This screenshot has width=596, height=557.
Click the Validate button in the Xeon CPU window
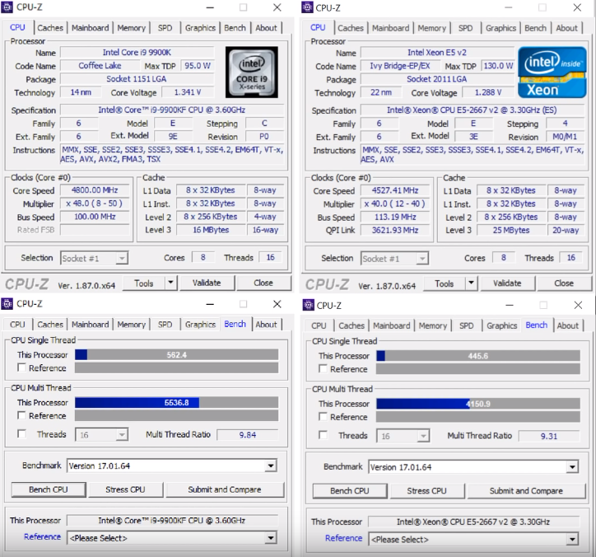[507, 283]
